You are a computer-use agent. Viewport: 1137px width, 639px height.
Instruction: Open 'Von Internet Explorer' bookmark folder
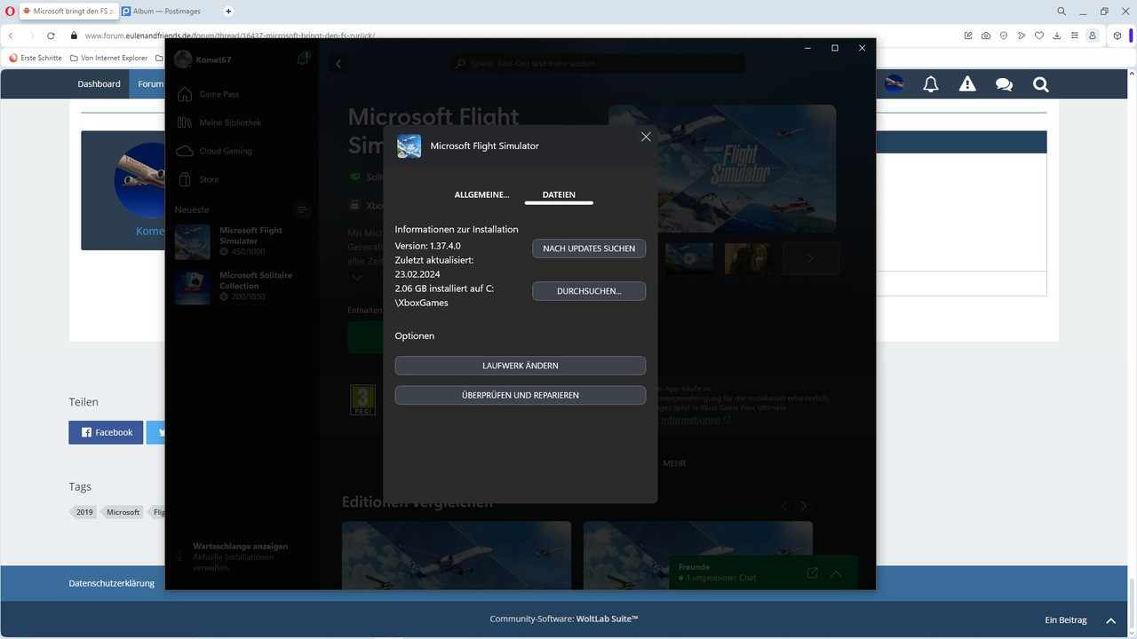click(x=108, y=58)
